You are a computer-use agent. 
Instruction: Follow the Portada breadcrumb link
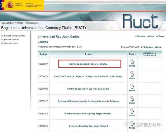pyautogui.click(x=20, y=23)
